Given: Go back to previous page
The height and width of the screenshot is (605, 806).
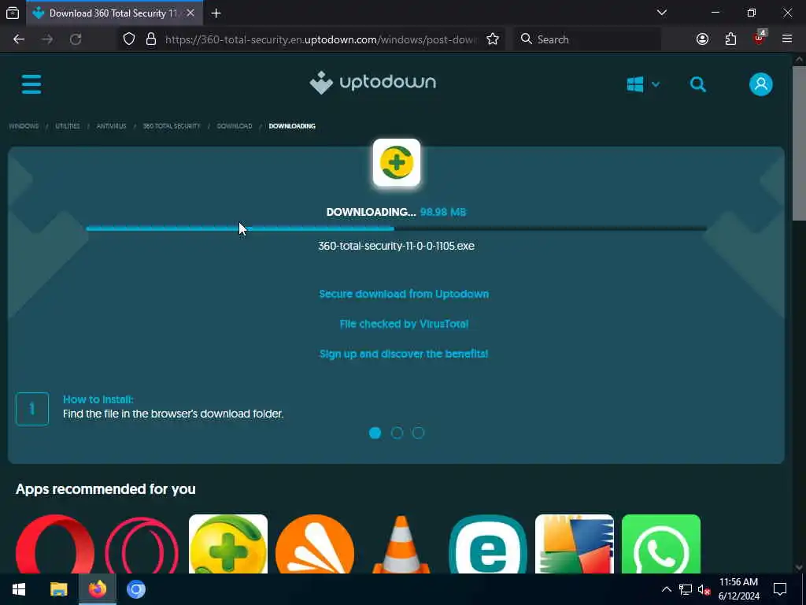Looking at the screenshot, I should pos(19,39).
